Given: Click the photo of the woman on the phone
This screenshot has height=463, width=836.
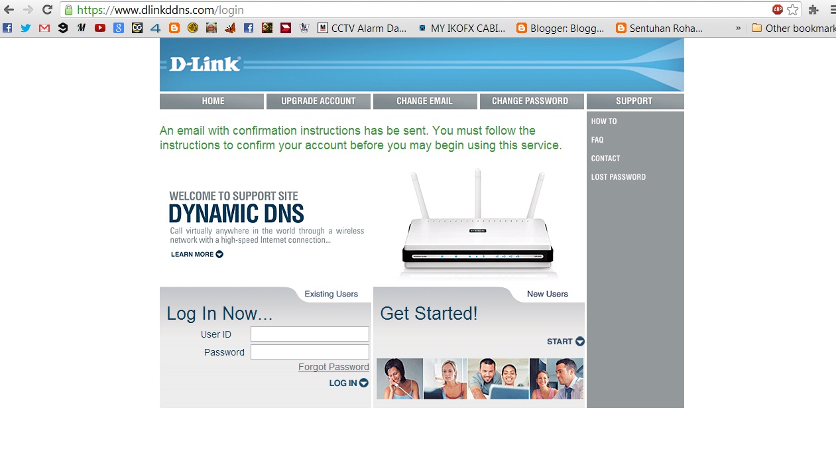Looking at the screenshot, I should (x=400, y=379).
